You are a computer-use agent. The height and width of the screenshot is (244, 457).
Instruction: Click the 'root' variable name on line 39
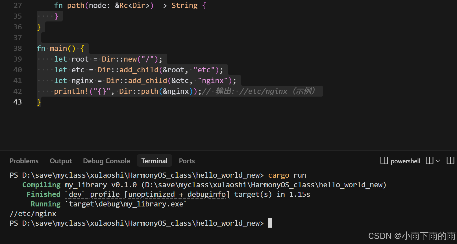(80, 59)
